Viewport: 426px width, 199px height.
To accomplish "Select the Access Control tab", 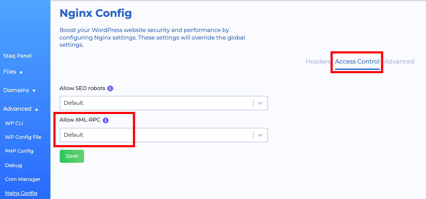I will click(357, 61).
